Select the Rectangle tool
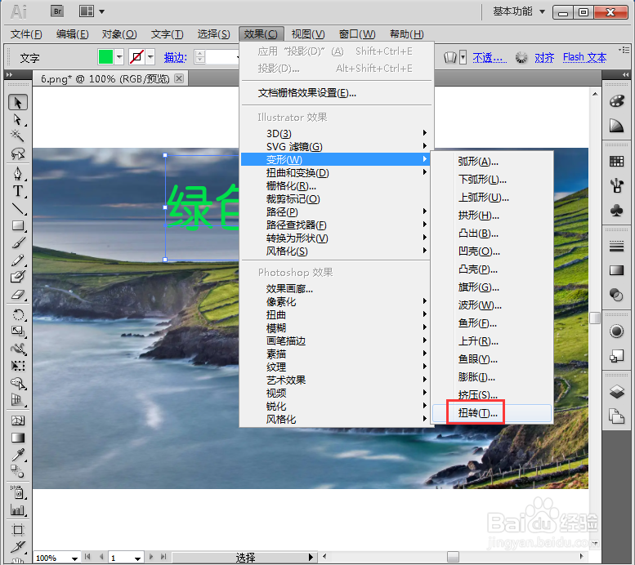 18,225
